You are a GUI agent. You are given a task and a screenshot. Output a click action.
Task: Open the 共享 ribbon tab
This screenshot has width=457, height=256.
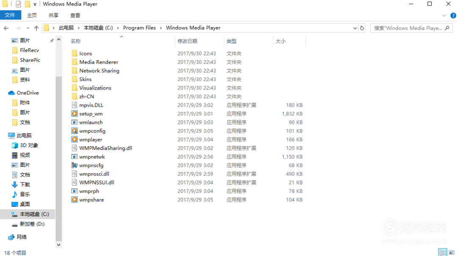53,16
